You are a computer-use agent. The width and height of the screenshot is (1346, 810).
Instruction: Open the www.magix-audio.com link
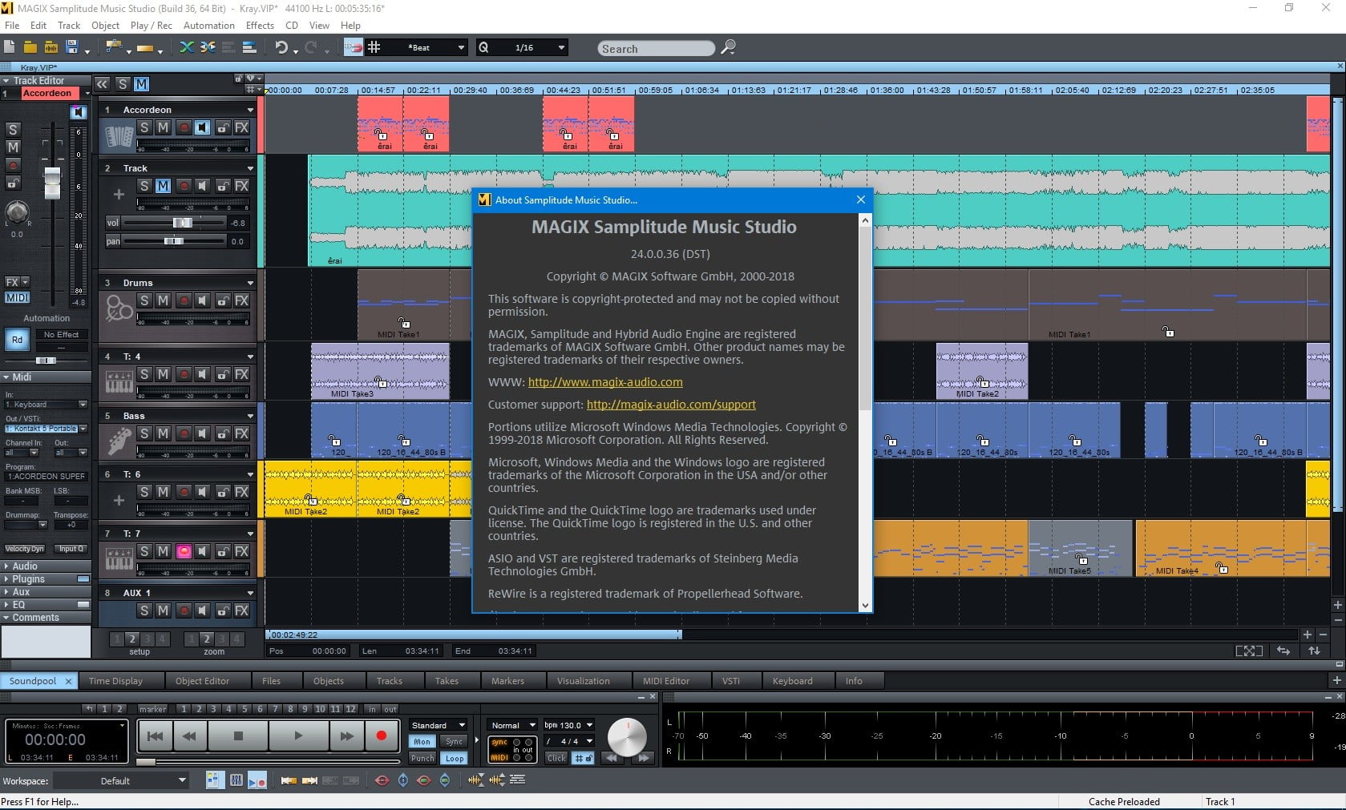pos(605,382)
